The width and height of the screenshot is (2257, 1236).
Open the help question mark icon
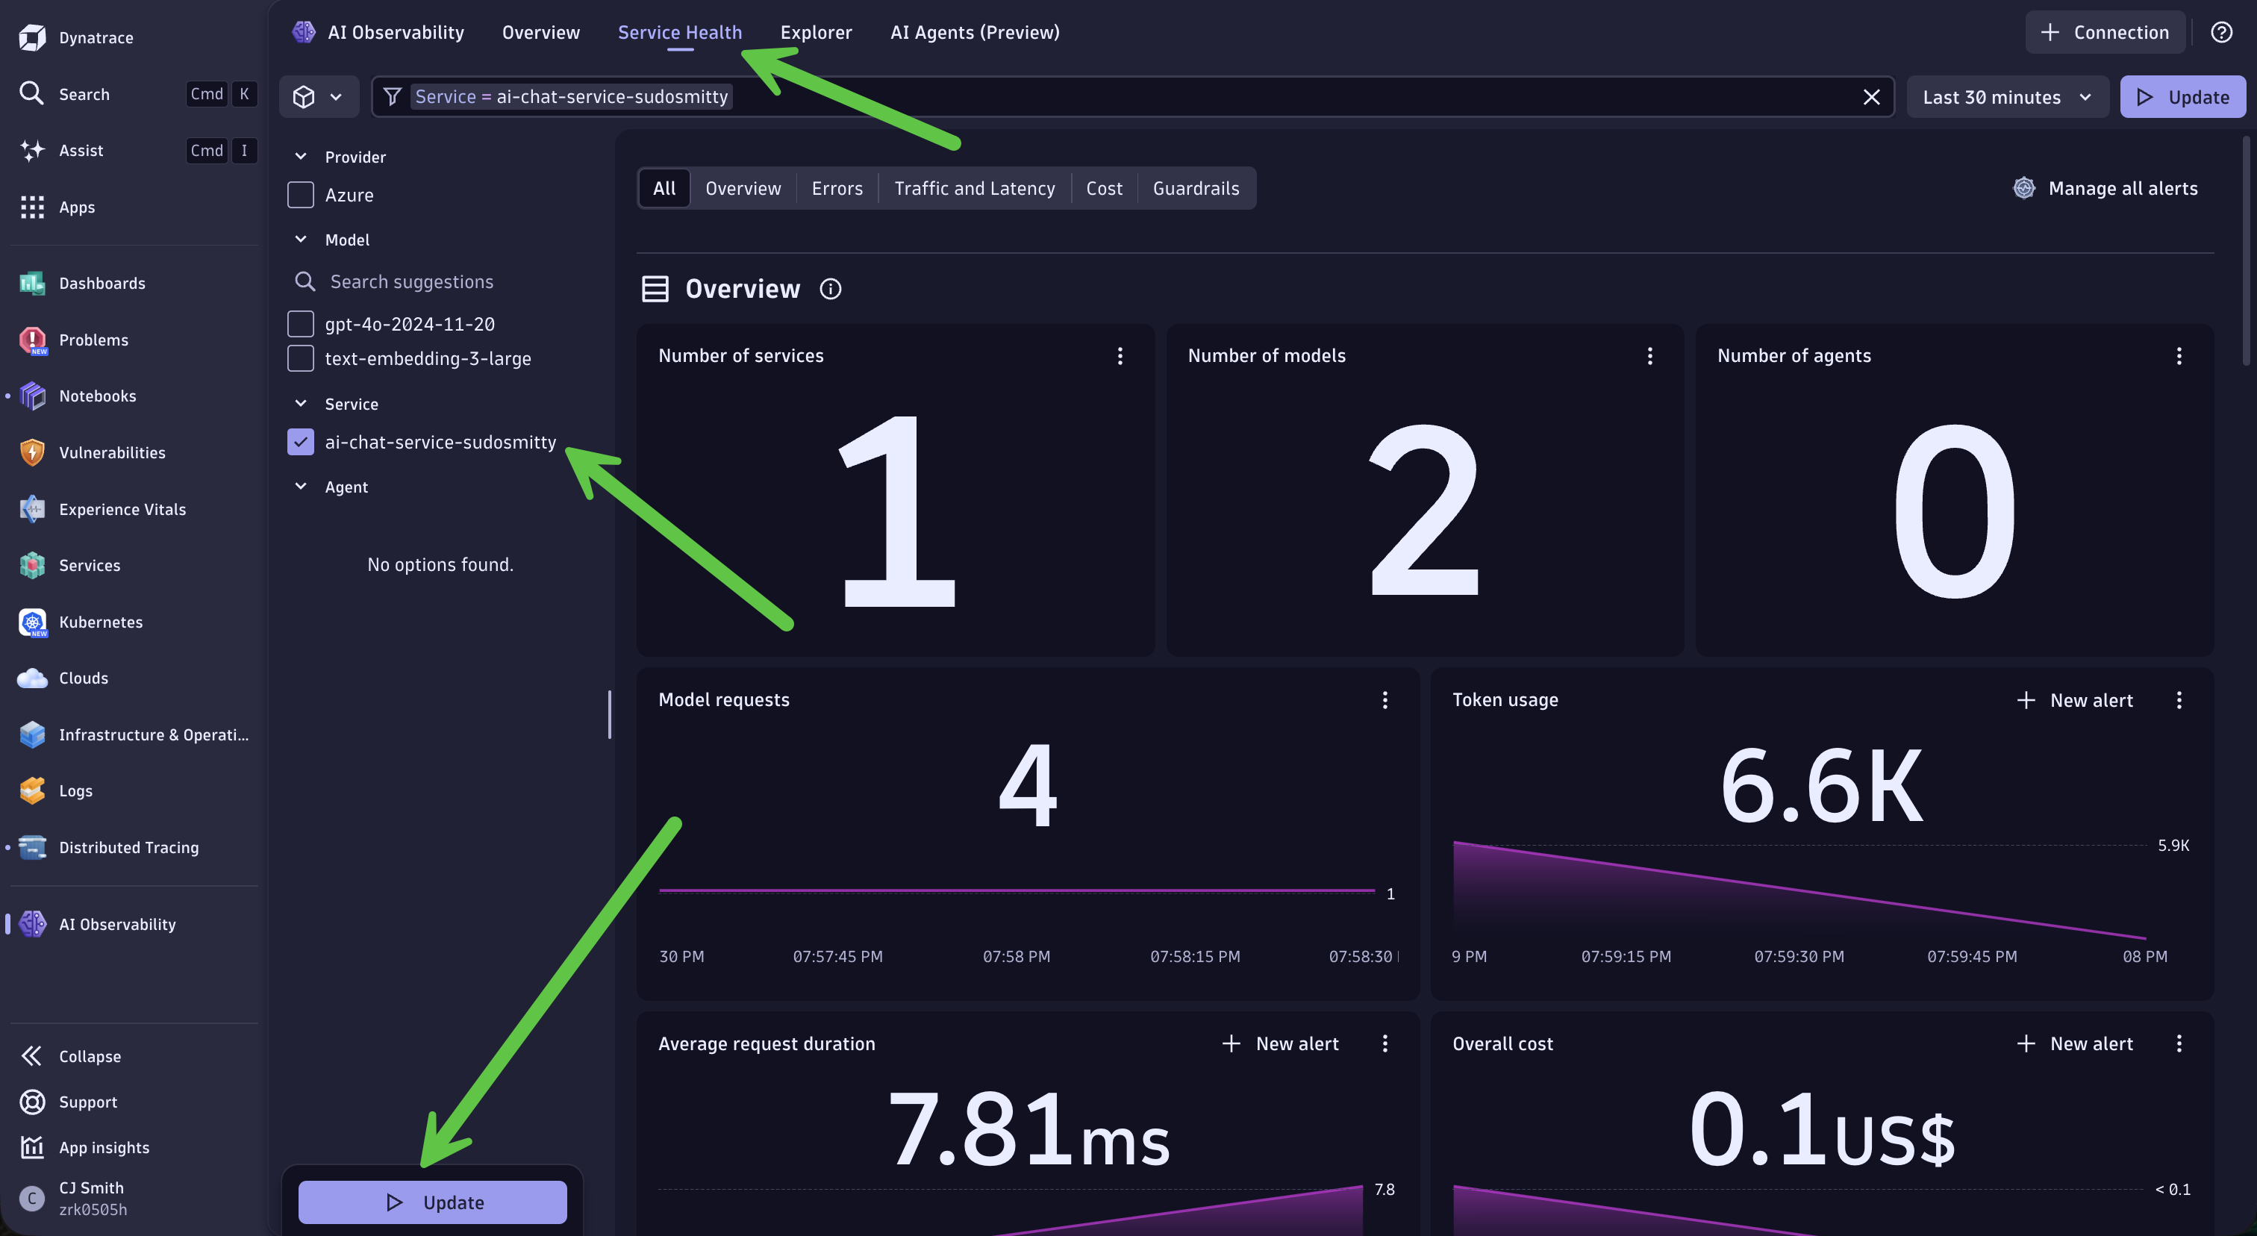pos(2221,32)
